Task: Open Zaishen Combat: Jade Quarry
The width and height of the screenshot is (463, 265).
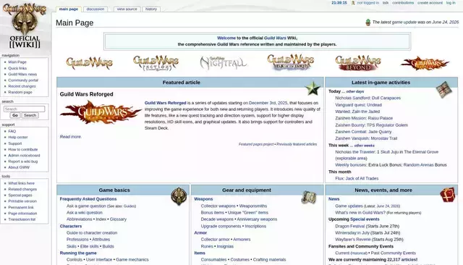Action: coord(363,132)
